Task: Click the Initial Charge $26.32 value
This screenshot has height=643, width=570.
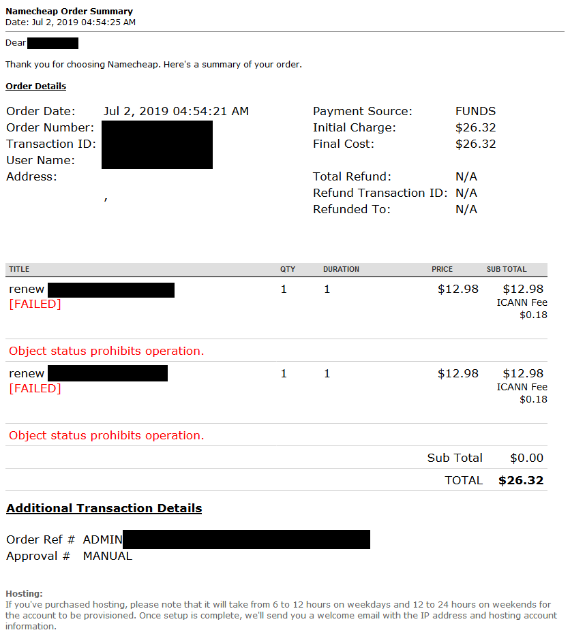Action: click(x=476, y=127)
